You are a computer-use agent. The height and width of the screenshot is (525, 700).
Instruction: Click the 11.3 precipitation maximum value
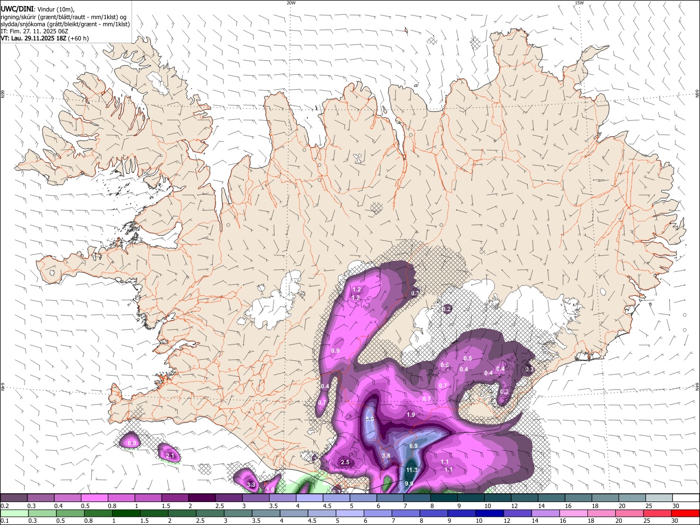[x=412, y=470]
